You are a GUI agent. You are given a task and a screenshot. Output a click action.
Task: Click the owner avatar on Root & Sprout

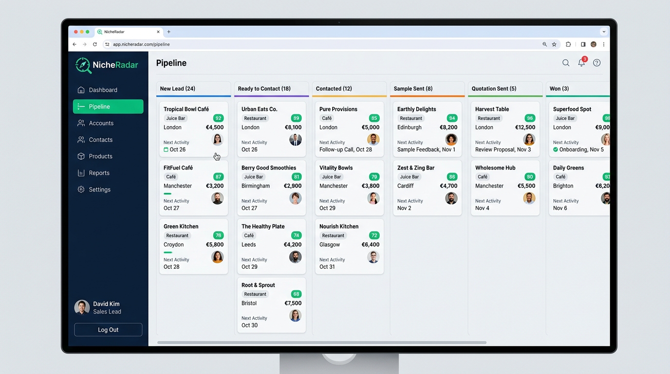pos(296,315)
